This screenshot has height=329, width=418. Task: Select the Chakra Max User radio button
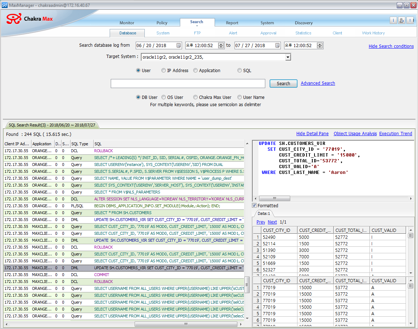pyautogui.click(x=195, y=97)
